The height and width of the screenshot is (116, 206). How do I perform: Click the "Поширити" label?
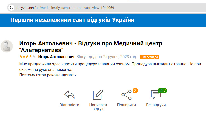(x=126, y=105)
